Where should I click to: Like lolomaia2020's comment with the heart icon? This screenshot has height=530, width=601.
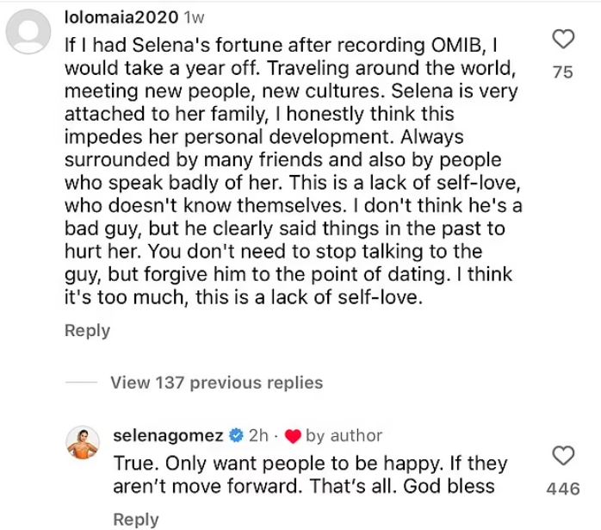coord(562,39)
